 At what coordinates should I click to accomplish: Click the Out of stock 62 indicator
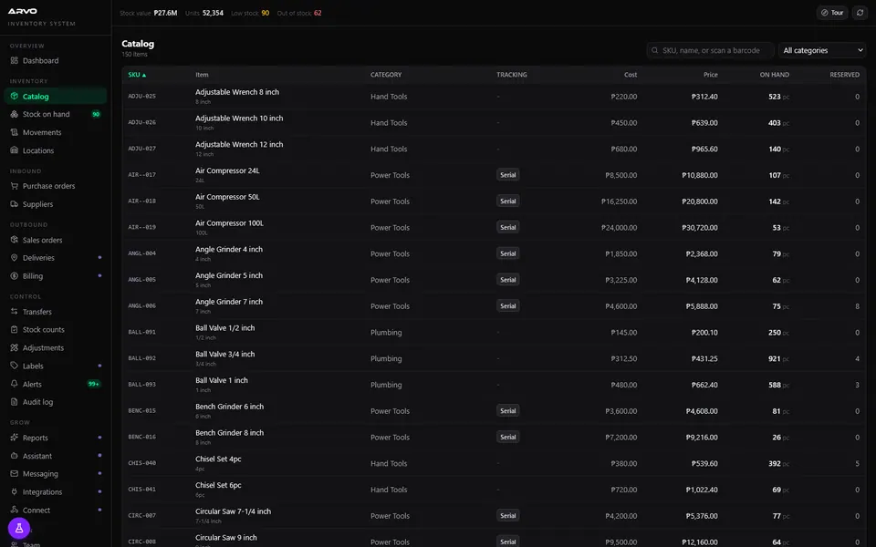[x=299, y=13]
